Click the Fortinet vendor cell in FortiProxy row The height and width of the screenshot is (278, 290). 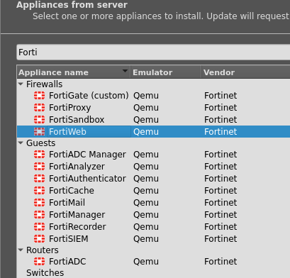click(221, 108)
